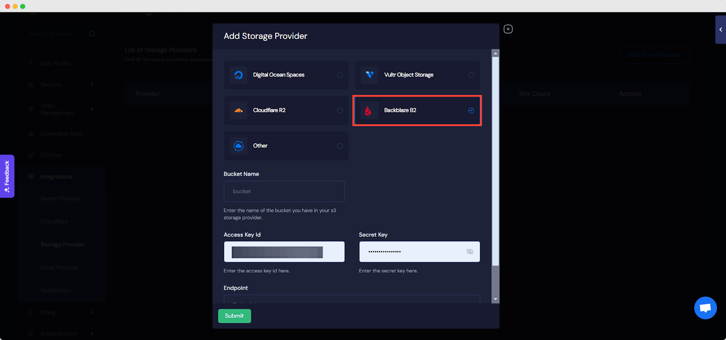The image size is (726, 340).
Task: Click the dialog scrollbar down arrow
Action: (495, 299)
